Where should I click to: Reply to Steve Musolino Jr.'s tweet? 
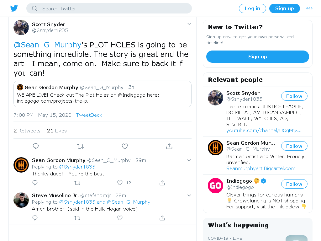(x=35, y=218)
